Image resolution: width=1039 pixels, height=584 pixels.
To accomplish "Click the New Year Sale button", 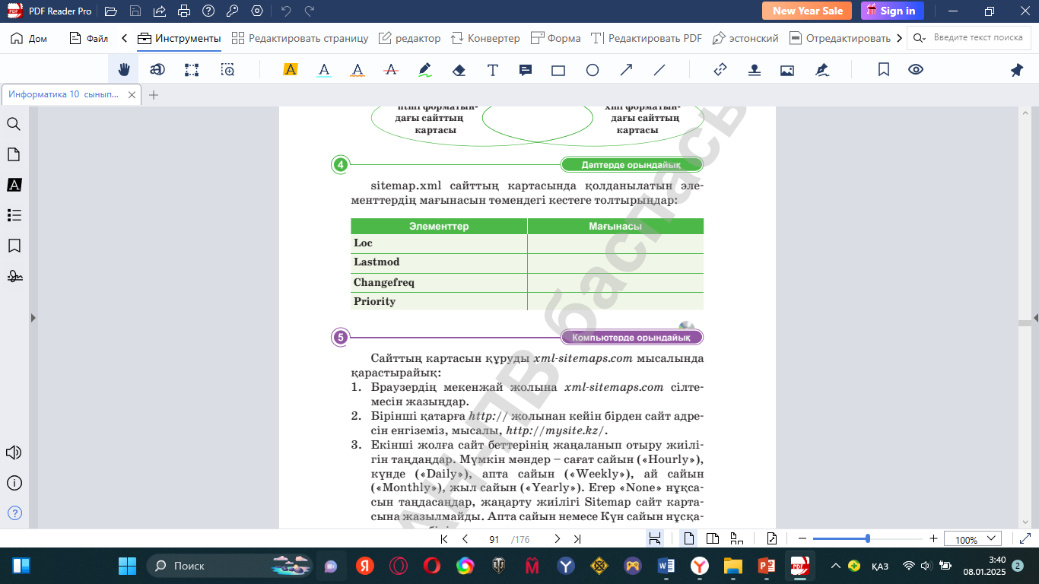I will point(808,11).
